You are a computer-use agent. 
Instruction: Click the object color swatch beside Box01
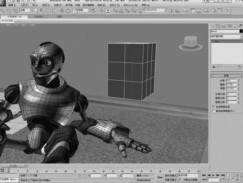pos(241,31)
